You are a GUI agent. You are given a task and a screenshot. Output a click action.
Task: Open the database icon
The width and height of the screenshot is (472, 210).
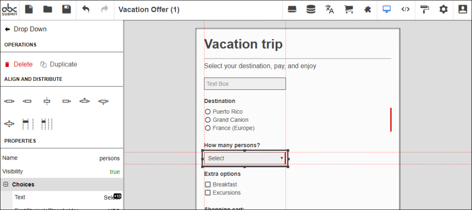(311, 10)
